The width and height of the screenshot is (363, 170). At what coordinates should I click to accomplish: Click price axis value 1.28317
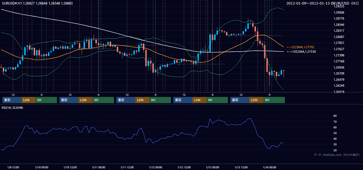point(339,31)
